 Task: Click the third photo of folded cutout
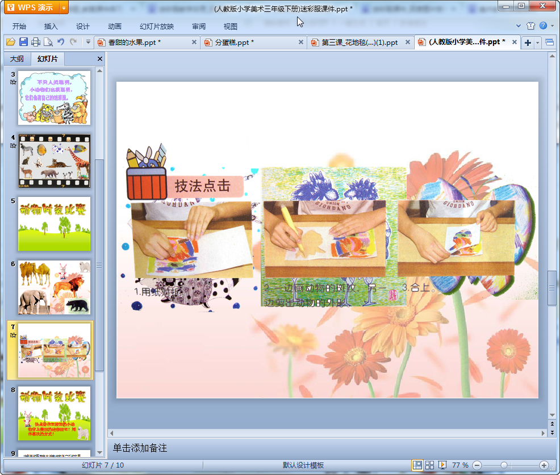pyautogui.click(x=456, y=238)
